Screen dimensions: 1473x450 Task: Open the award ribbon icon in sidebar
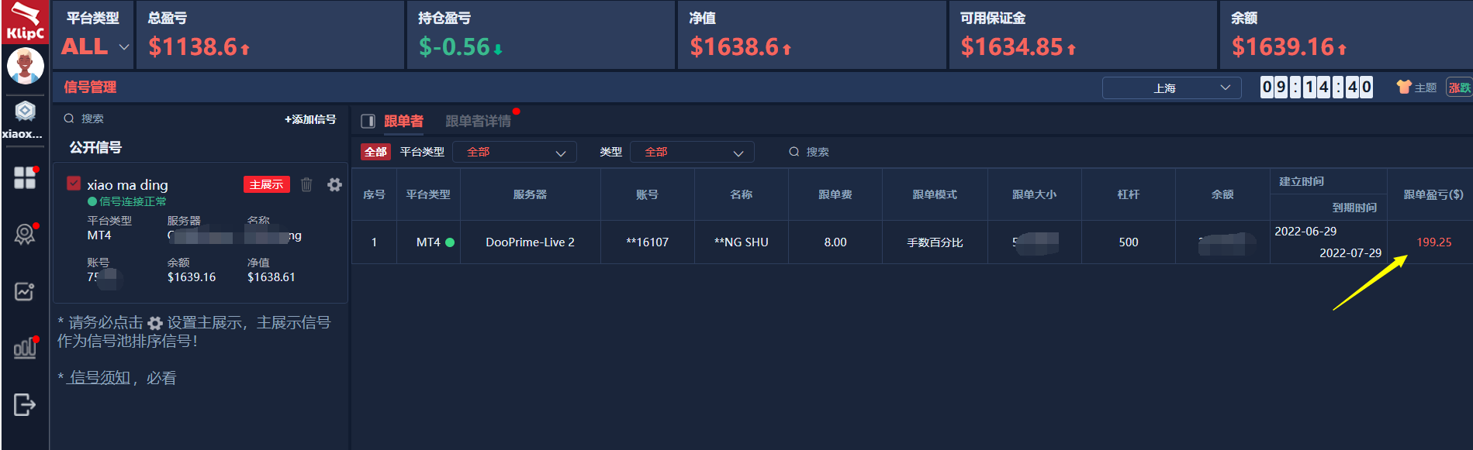coord(25,234)
